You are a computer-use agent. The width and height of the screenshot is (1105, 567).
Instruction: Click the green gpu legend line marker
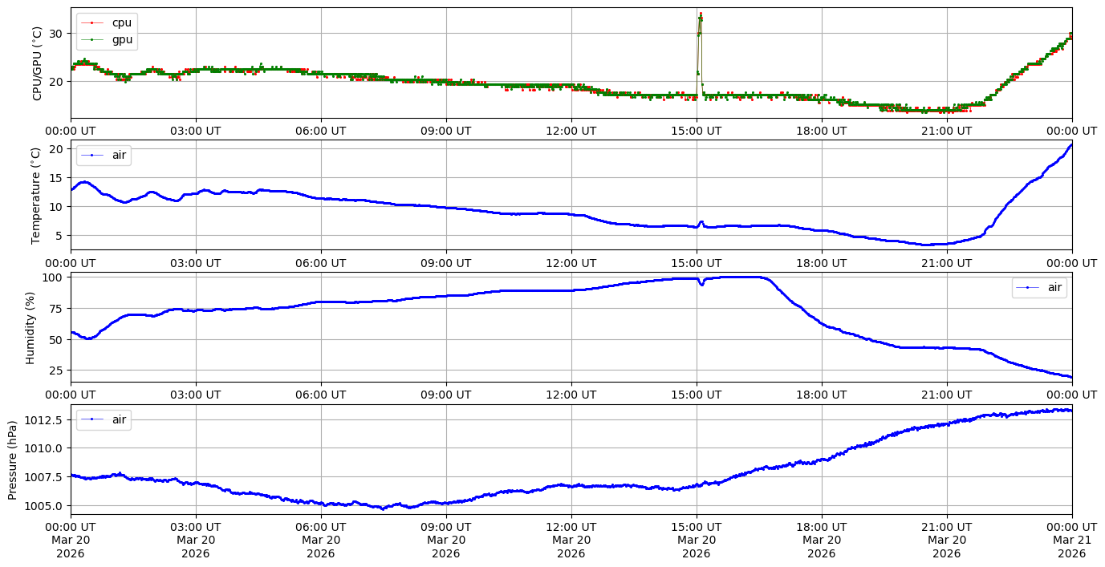coord(92,39)
